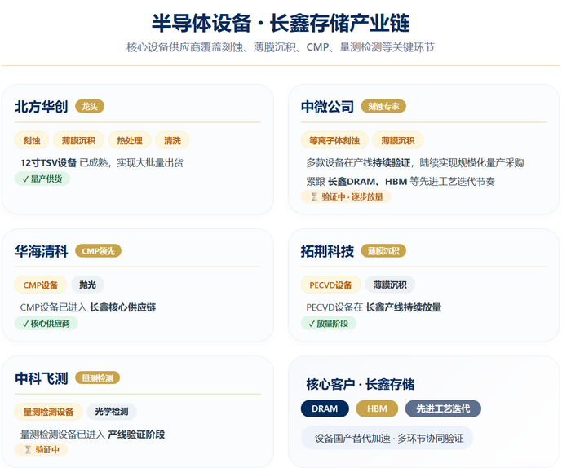571x468 pixels.
Task: Click the 放量阶段 status badge
Action: coord(329,323)
